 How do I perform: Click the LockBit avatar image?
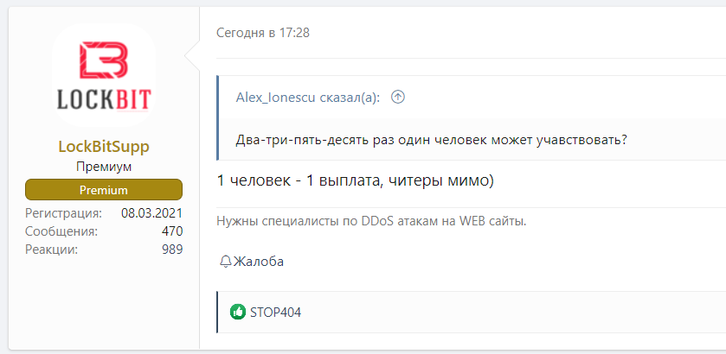pyautogui.click(x=104, y=76)
